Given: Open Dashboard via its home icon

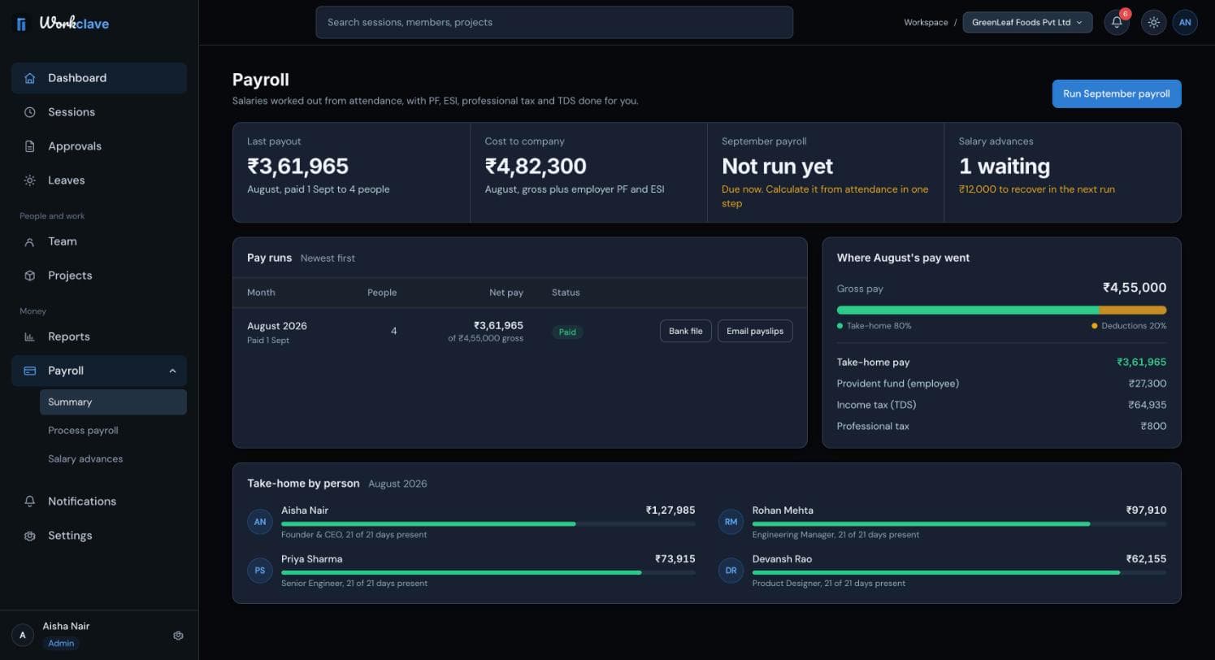Looking at the screenshot, I should pyautogui.click(x=30, y=78).
